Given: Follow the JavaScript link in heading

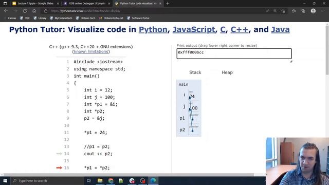Looking at the screenshot, I should [194, 29].
